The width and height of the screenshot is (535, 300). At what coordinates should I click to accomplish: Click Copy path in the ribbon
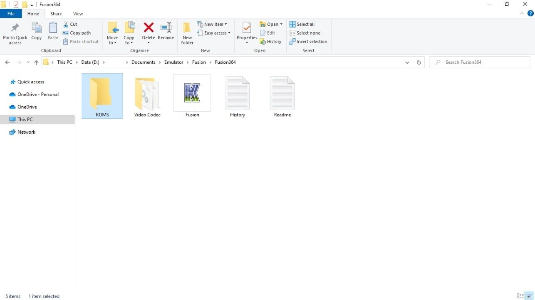pos(77,33)
